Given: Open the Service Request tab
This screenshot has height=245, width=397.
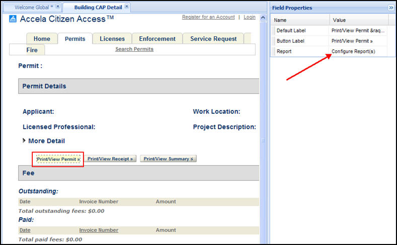Looking at the screenshot, I should 213,39.
